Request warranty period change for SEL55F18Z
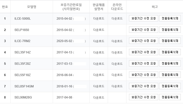This screenshot has width=183, height=104. coord(143,75)
